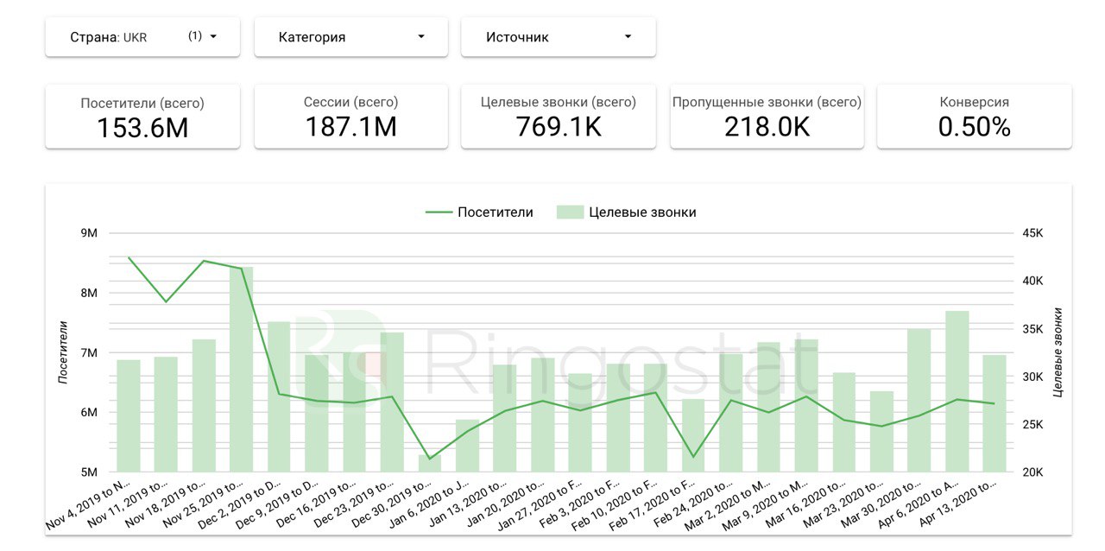
Task: Open the Страна UKR country filter dropdown
Action: [x=142, y=37]
